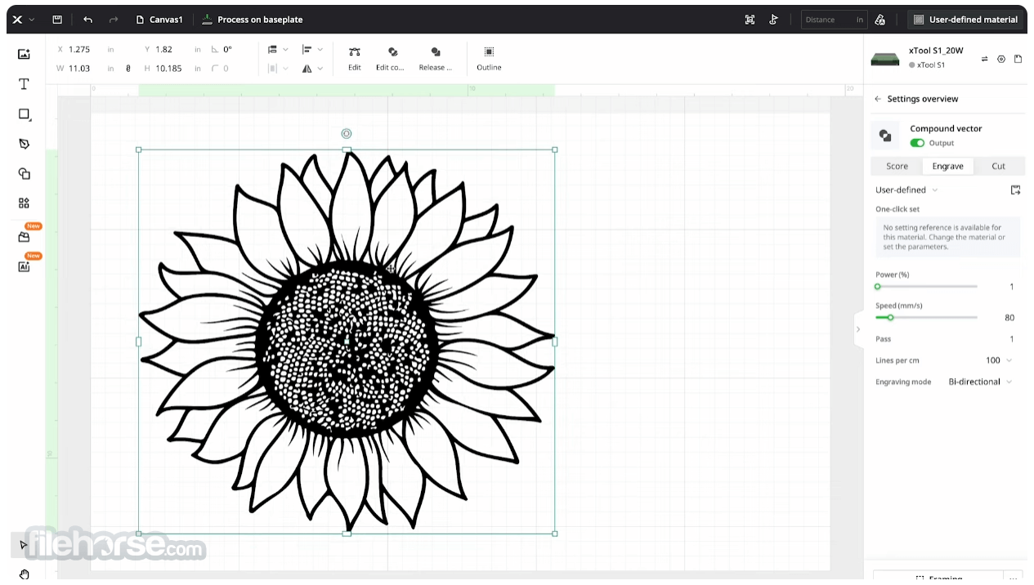Click Process on baseplate mode
This screenshot has width=1034, height=585.
pyautogui.click(x=253, y=20)
